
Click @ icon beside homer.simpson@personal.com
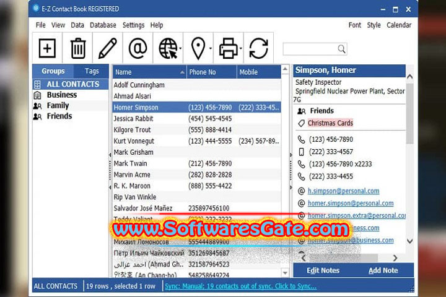coord(301,204)
